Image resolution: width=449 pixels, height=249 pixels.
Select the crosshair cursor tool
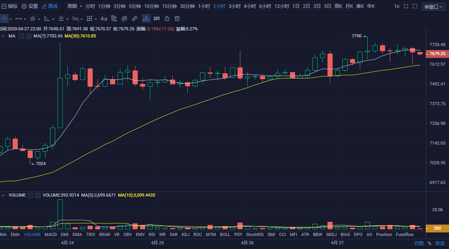click(x=4, y=19)
